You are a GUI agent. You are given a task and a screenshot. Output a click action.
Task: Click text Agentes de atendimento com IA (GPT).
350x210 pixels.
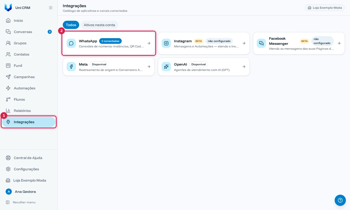pyautogui.click(x=202, y=70)
